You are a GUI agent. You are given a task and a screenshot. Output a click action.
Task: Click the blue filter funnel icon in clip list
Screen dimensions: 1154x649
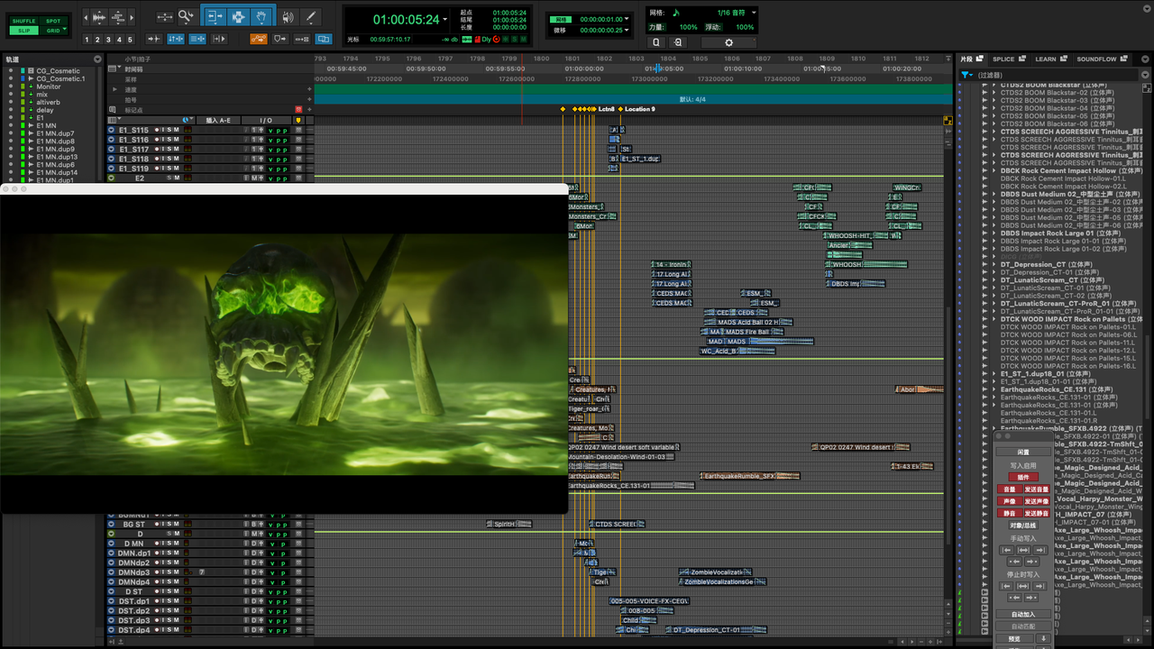[966, 75]
